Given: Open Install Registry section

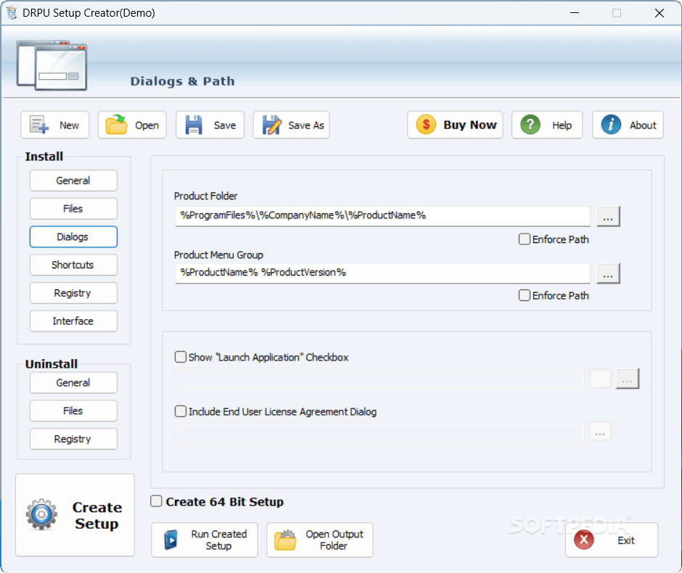Looking at the screenshot, I should (73, 293).
